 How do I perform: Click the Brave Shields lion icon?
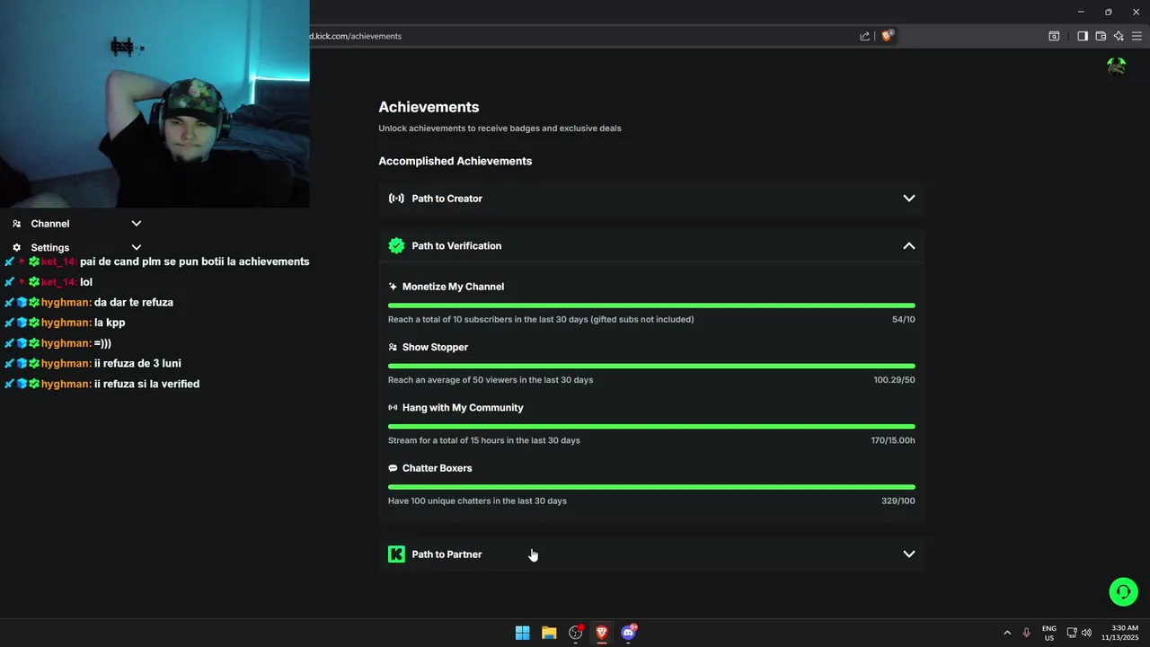887,36
